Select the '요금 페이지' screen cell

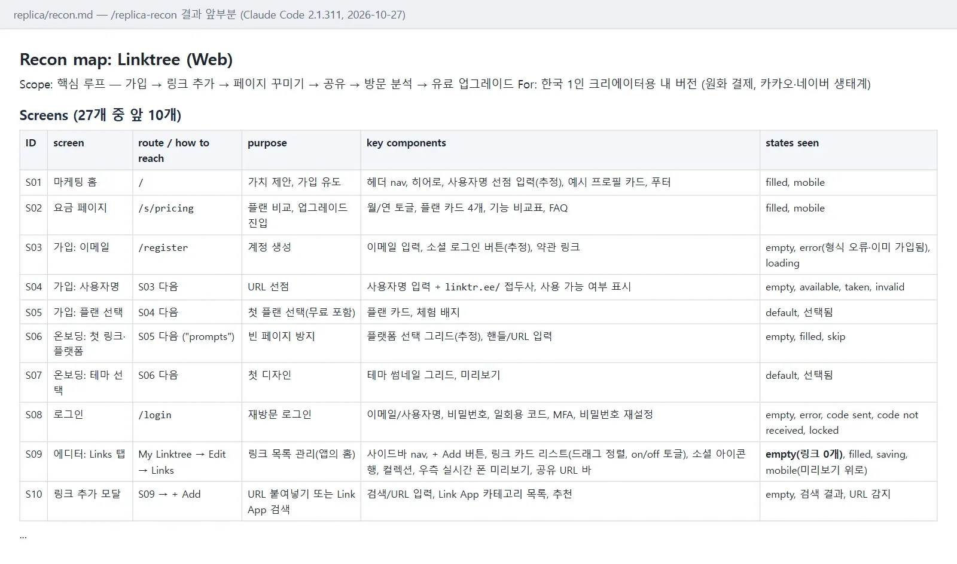[90, 215]
